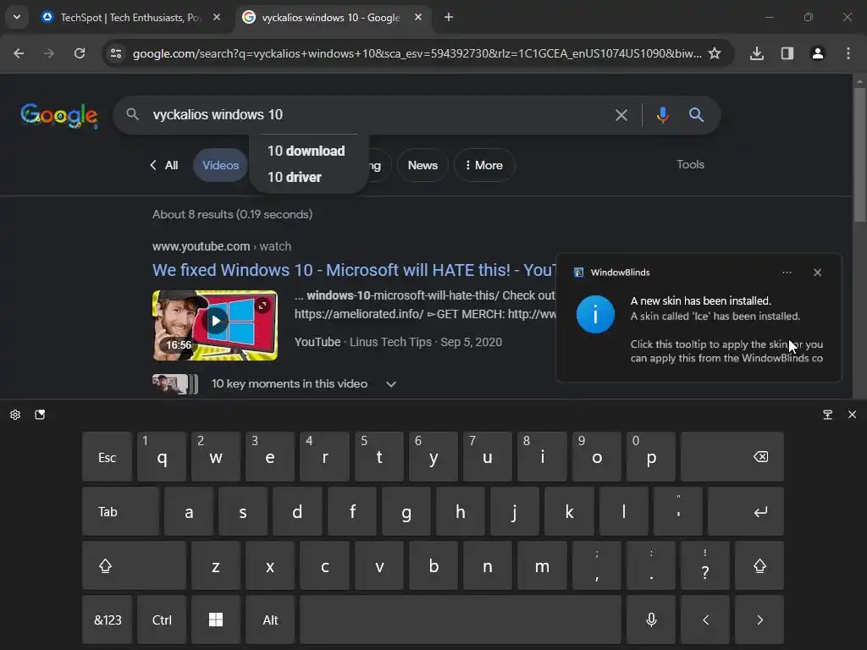Open Chrome downloads

[x=756, y=53]
